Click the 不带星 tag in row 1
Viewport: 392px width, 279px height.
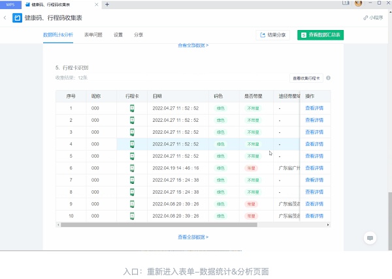click(253, 108)
